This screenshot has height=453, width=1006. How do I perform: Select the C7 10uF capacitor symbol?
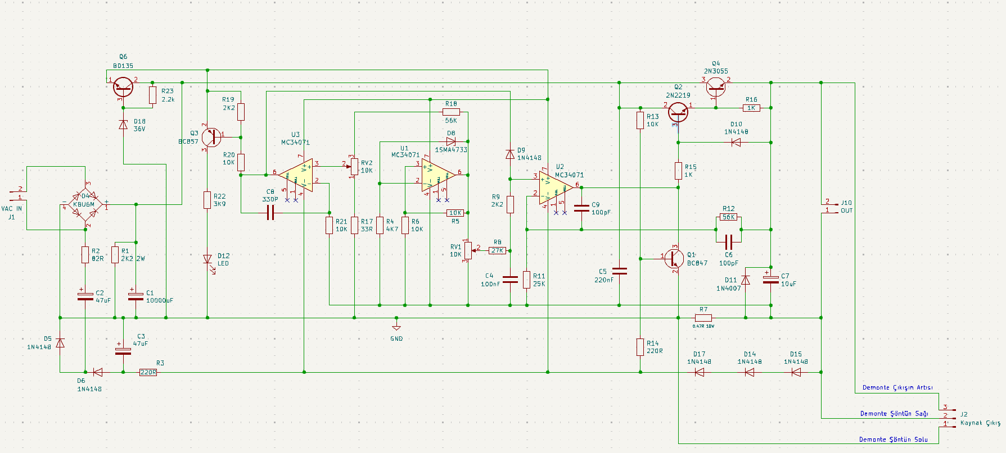click(x=771, y=278)
